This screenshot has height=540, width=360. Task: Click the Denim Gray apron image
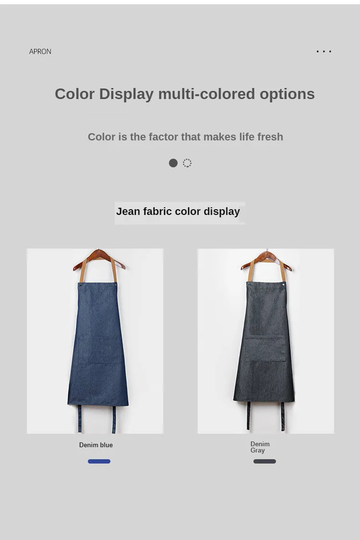pyautogui.click(x=266, y=341)
